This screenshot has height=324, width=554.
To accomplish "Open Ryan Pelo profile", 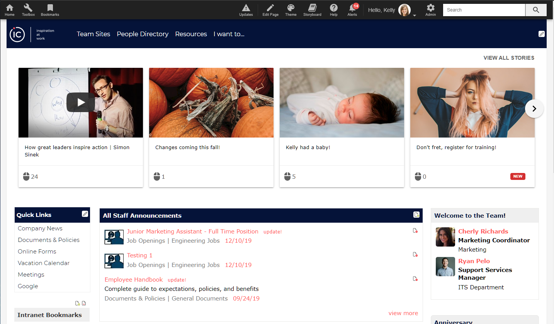I will (474, 261).
